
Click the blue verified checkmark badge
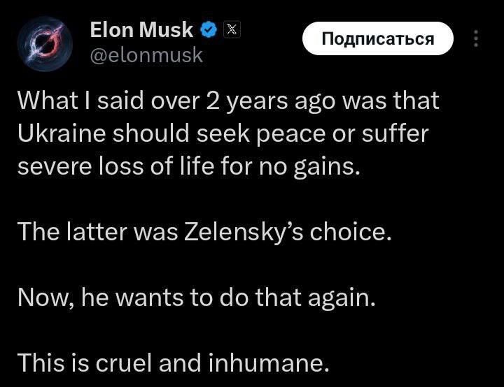click(x=209, y=29)
